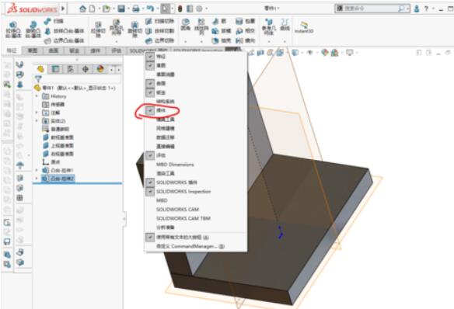Switch to the 草图 ribbon tab
The height and width of the screenshot is (309, 454).
[x=33, y=50]
